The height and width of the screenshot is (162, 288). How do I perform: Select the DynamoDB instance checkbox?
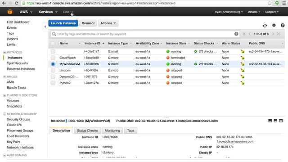coord(53,76)
